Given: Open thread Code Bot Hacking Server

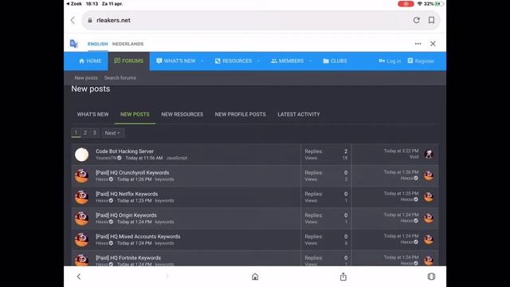Looking at the screenshot, I should click(x=124, y=151).
